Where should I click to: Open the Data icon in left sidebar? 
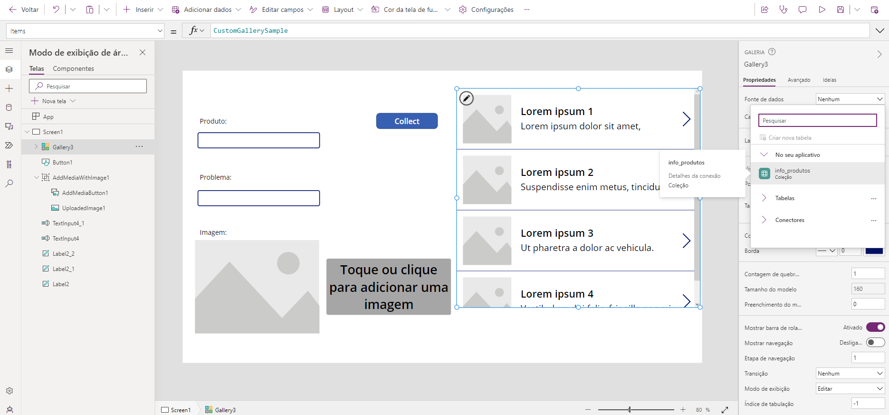[x=9, y=107]
